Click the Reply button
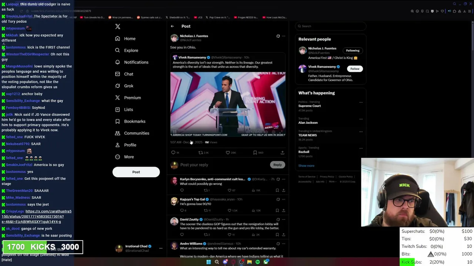The height and width of the screenshot is (266, 474). click(x=277, y=165)
